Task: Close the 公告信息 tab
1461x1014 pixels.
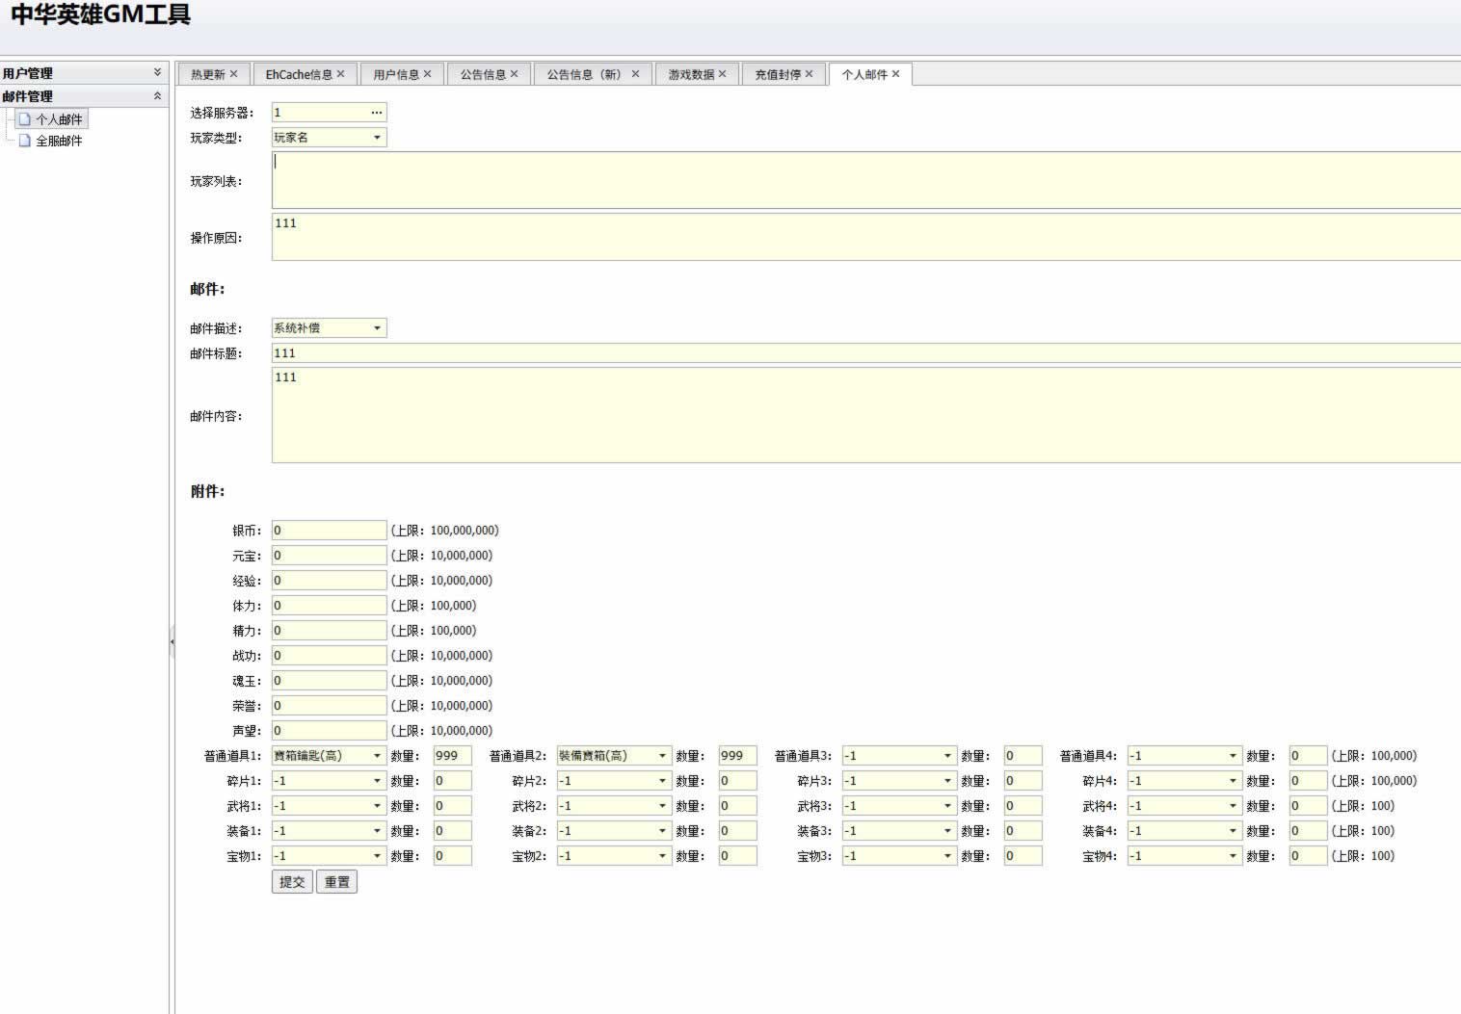Action: 514,74
